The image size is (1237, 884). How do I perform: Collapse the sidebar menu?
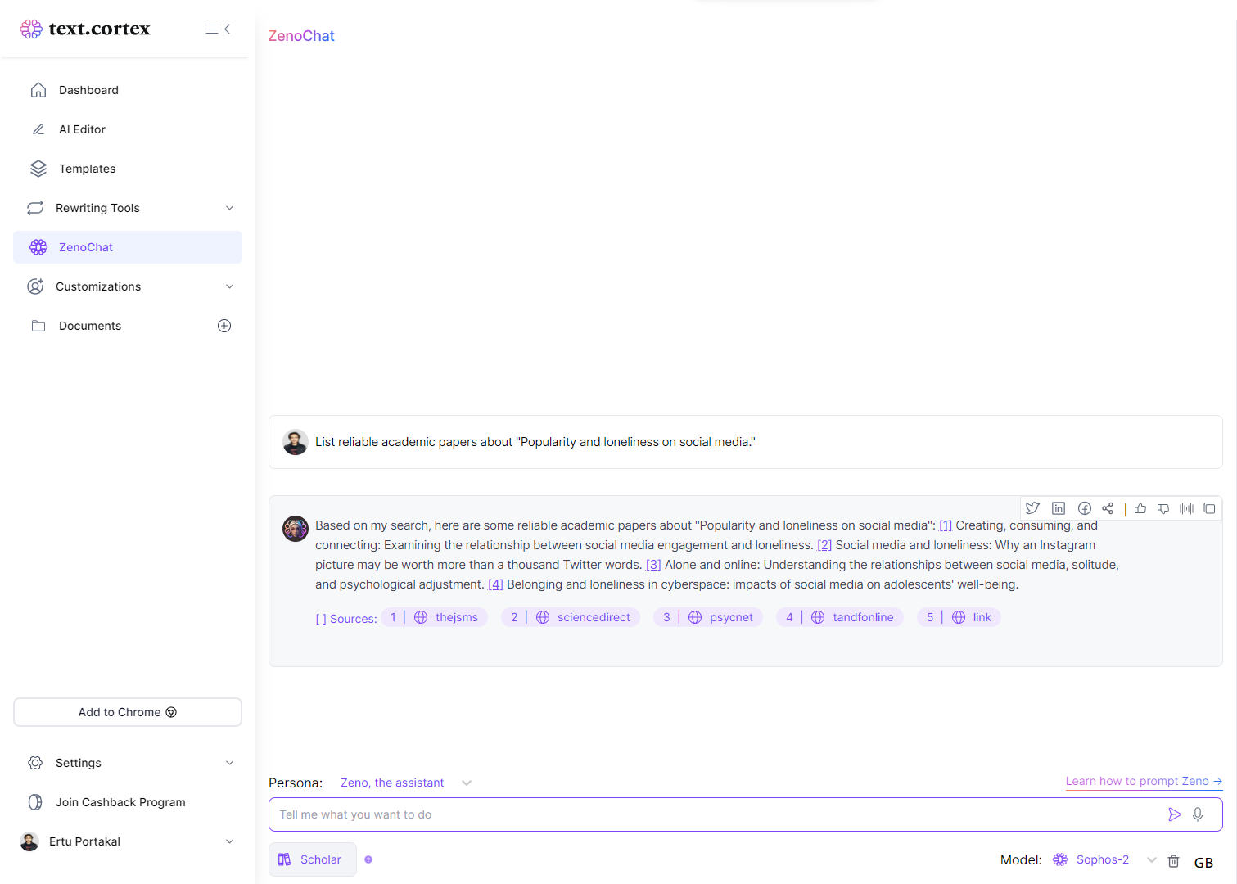pyautogui.click(x=218, y=29)
